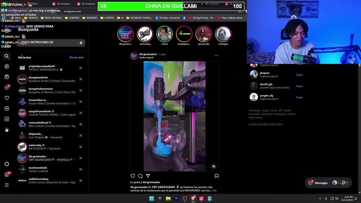Image resolution: width=361 pixels, height=203 pixels.
Task: Open the Jingle Punks bookmark
Action: pyautogui.click(x=201, y=18)
